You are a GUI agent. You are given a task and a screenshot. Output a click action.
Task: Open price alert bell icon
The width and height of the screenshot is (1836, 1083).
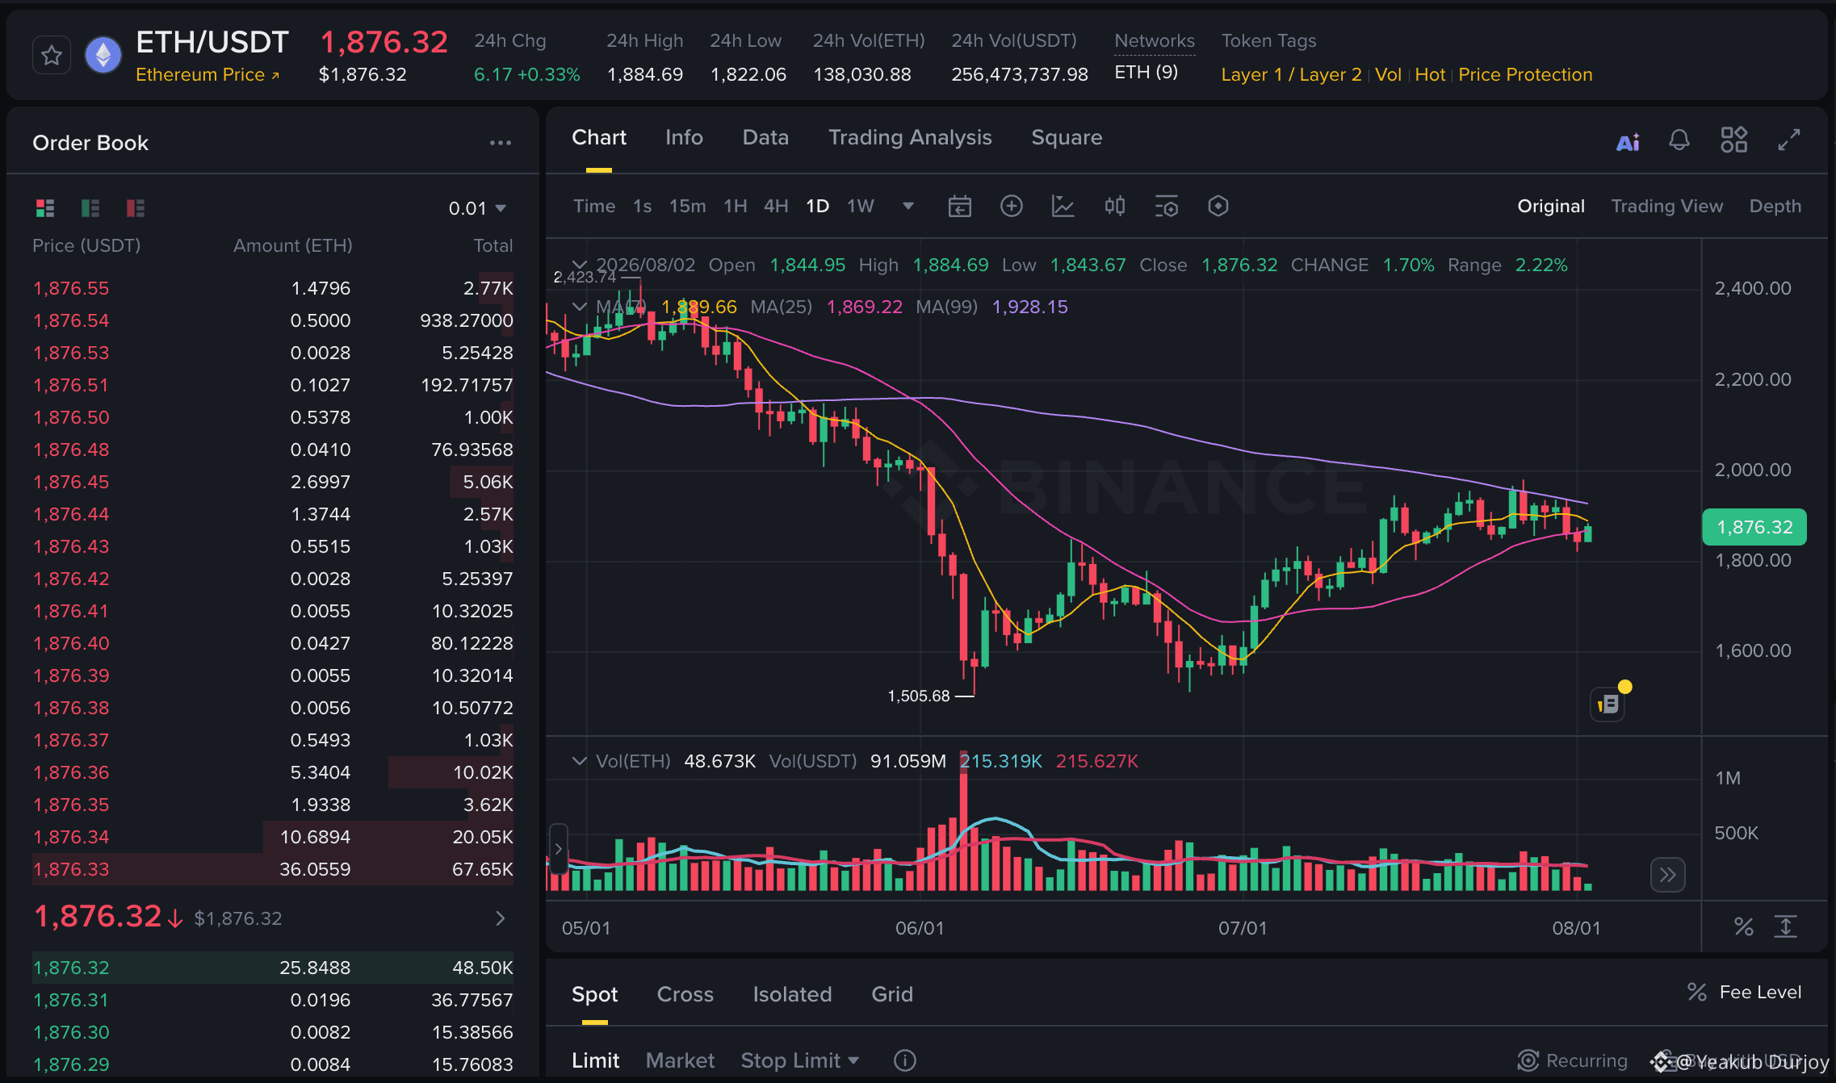tap(1679, 140)
